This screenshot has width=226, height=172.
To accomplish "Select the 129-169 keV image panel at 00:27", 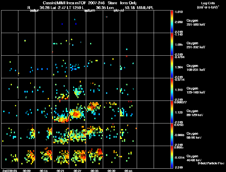I will pyautogui.click(x=77, y=90).
